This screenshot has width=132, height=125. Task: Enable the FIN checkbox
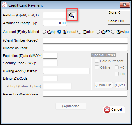(116, 74)
